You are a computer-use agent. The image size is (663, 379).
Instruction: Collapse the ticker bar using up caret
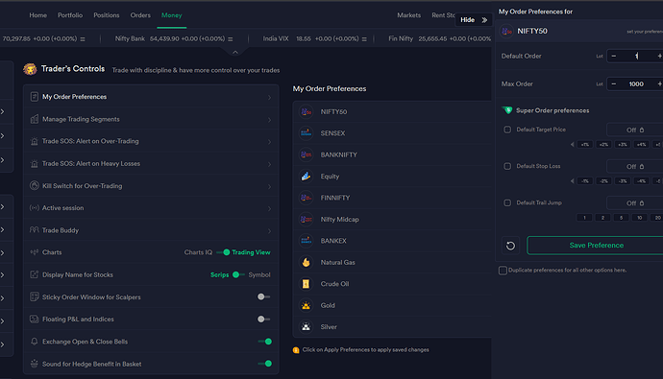pyautogui.click(x=235, y=53)
